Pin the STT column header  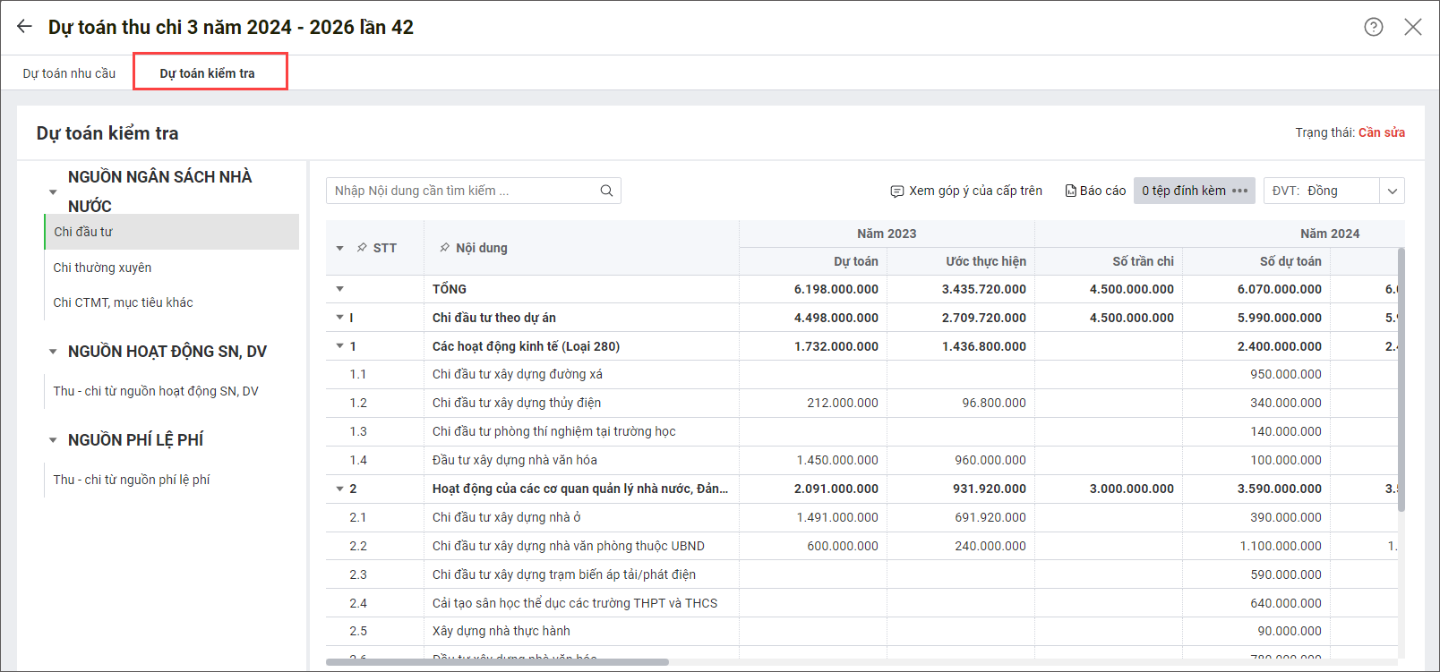(x=362, y=248)
